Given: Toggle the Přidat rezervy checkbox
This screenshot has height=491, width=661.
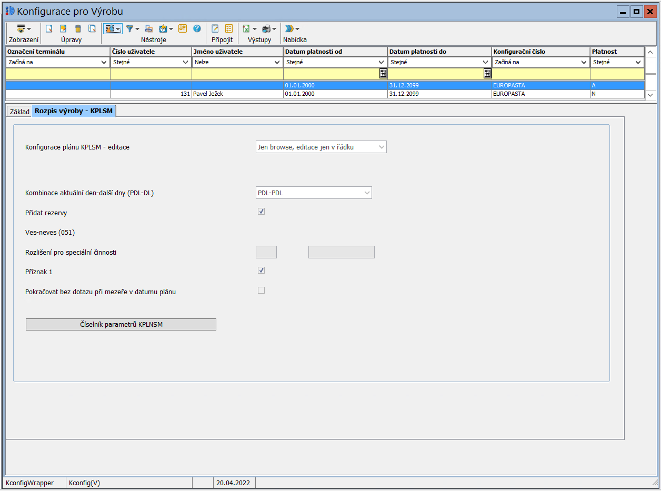Looking at the screenshot, I should pos(261,212).
